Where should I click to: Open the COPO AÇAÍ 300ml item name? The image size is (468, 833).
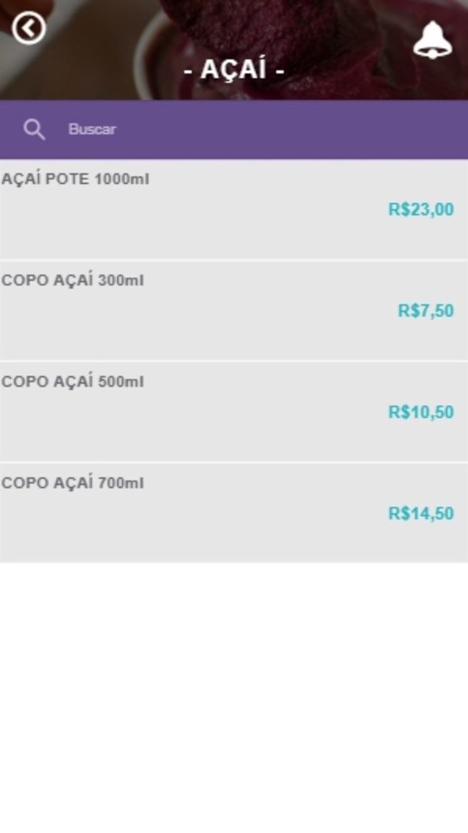click(72, 281)
